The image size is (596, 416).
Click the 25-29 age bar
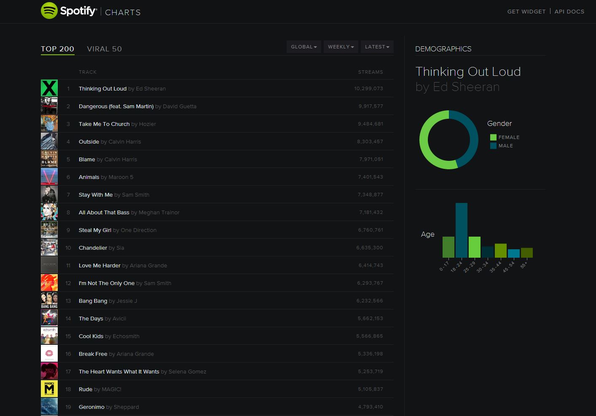pyautogui.click(x=475, y=247)
